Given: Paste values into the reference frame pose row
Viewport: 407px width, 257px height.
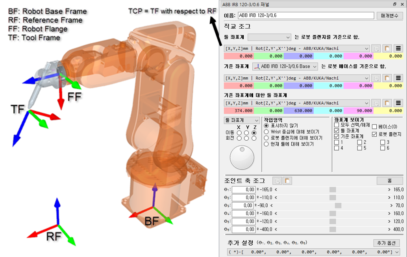Looking at the screenshot, I should [x=387, y=78].
